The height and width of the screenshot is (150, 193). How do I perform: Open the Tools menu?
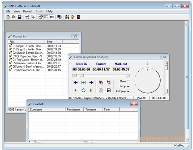pyautogui.click(x=39, y=11)
